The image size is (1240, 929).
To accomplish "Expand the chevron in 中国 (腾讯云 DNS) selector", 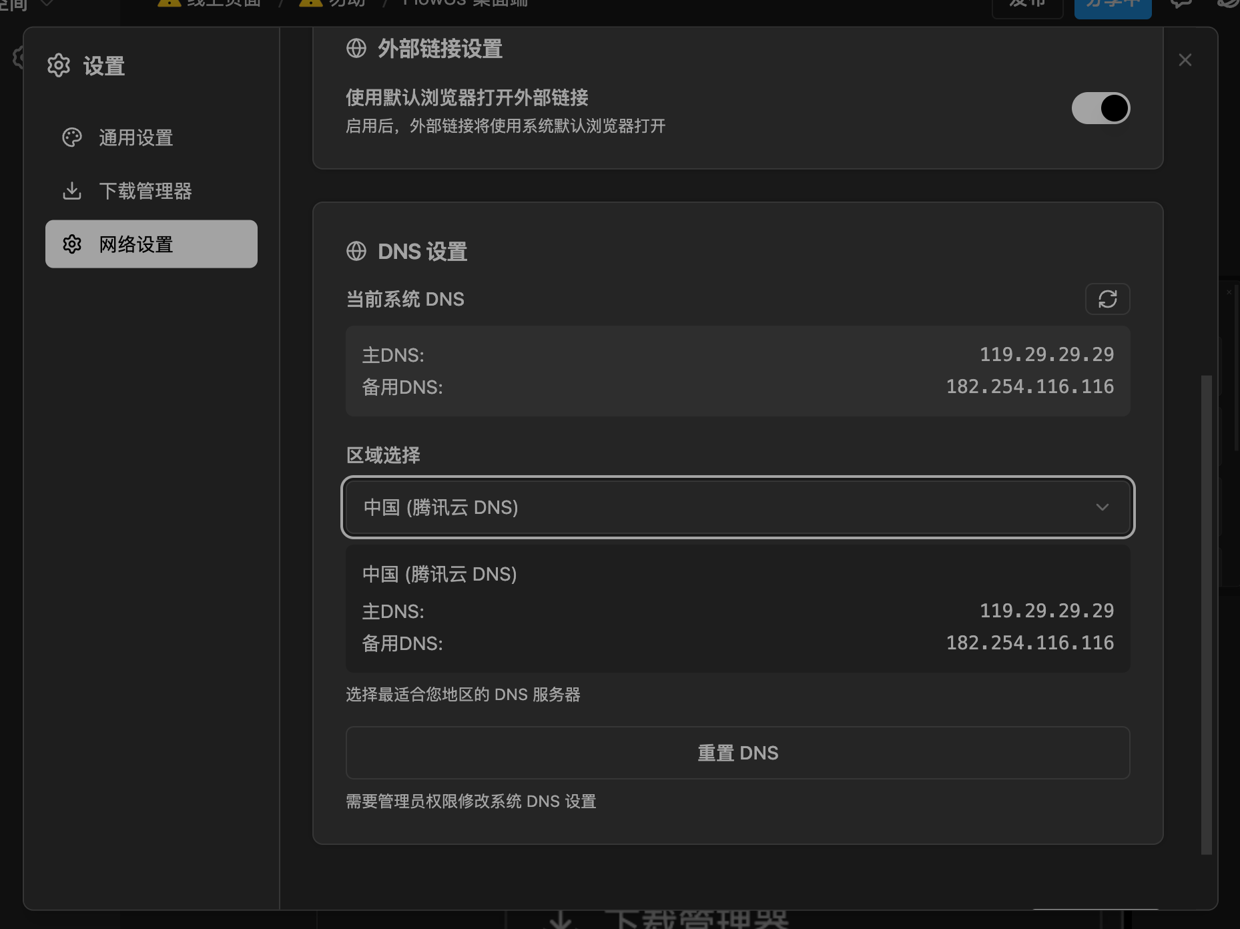I will [x=1102, y=507].
